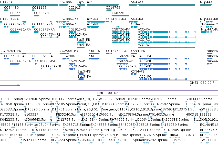
Task: Click protein label CG2906-PD
Action: 69,51
